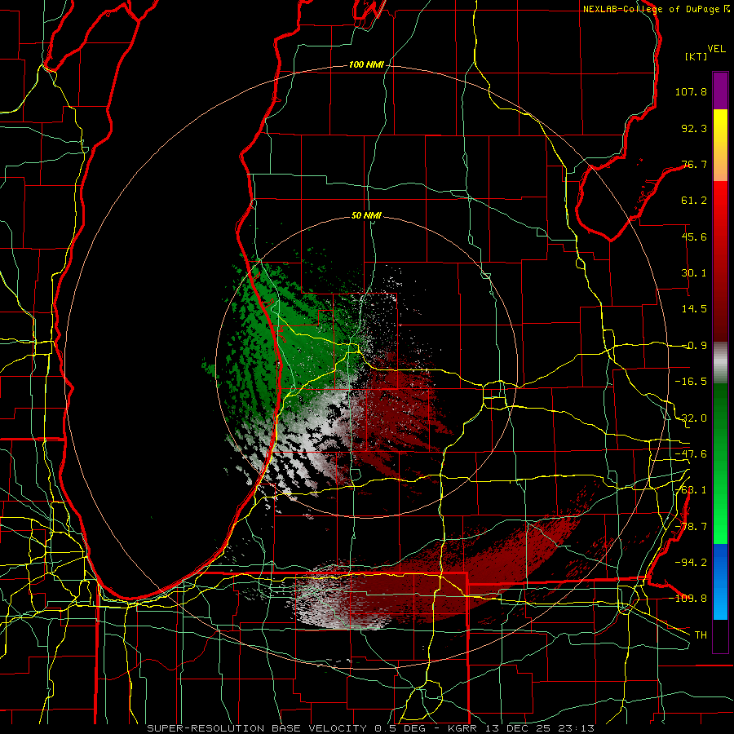Viewport: 734px width, 734px height.
Task: Select the -0.9 legend value
Action: tap(694, 346)
